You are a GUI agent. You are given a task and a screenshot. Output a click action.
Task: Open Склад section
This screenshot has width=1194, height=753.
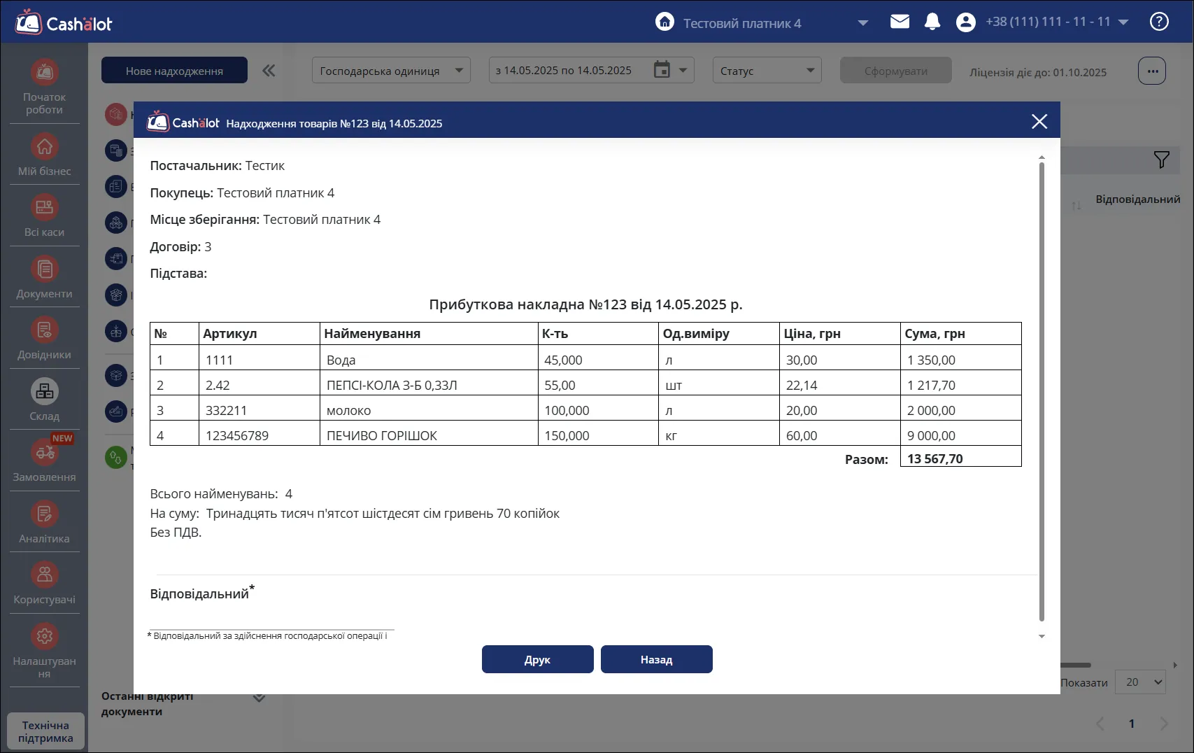(44, 400)
